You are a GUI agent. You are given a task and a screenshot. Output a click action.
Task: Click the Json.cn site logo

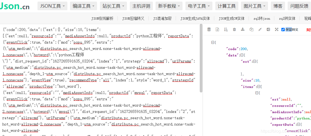(x=15, y=6)
